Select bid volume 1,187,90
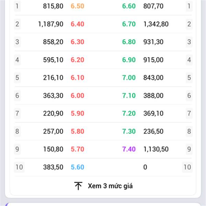This screenshot has width=206, height=206. 51,24
